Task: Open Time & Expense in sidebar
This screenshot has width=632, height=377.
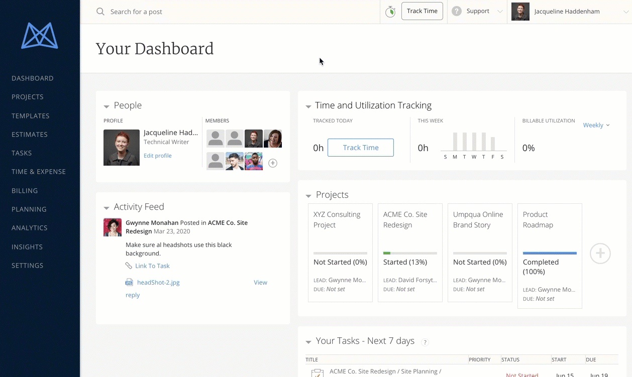Action: pos(39,172)
